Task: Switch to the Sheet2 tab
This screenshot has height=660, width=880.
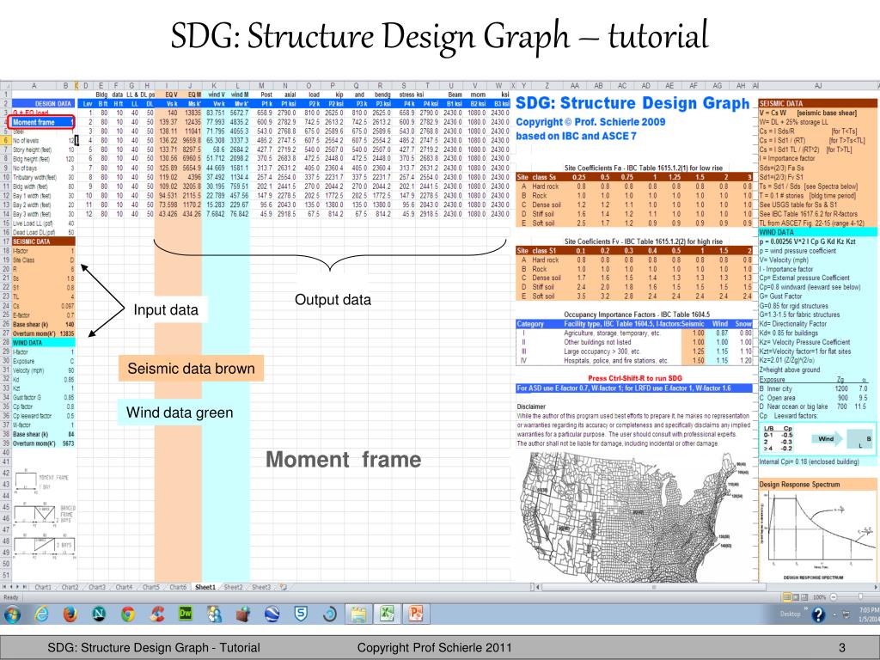Action: [x=233, y=587]
